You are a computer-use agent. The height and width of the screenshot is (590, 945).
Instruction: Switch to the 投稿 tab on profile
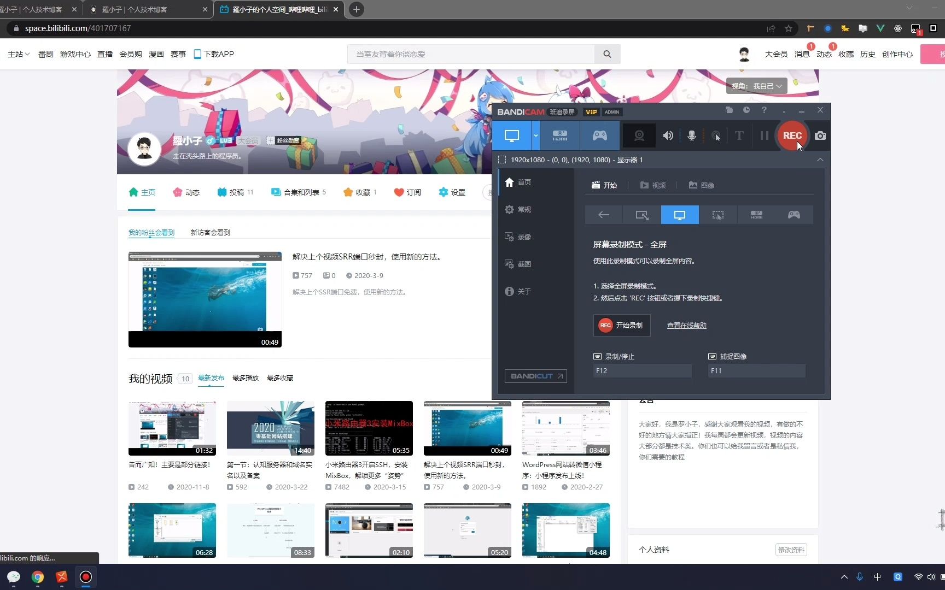pos(235,192)
